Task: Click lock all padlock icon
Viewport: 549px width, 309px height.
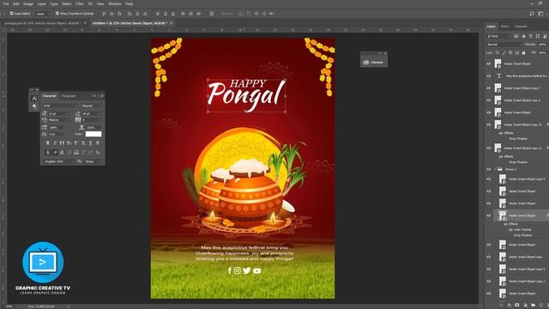Action: [x=524, y=53]
